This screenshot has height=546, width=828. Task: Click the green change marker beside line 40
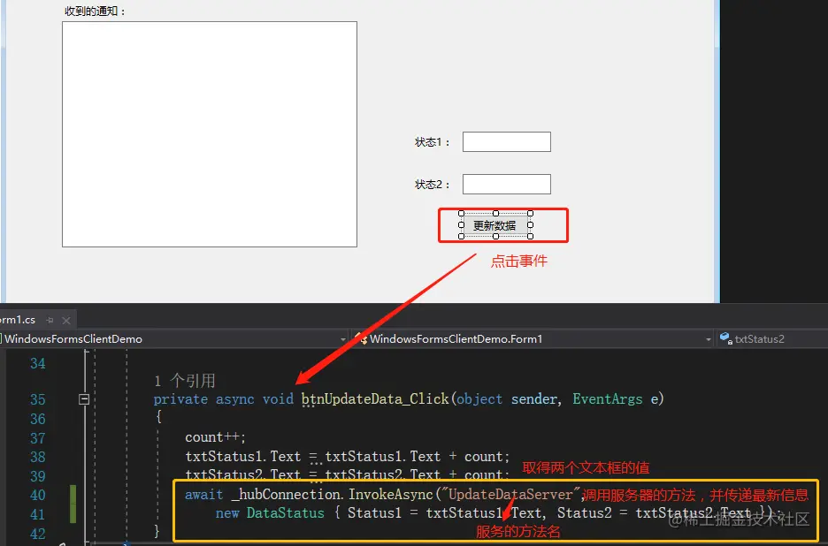tap(73, 495)
